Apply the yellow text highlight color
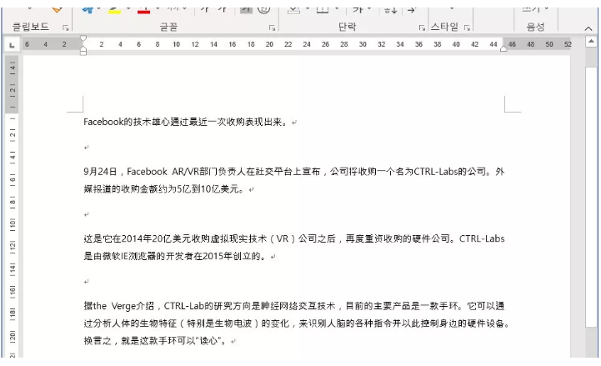Image resolution: width=601 pixels, height=366 pixels. point(114,10)
